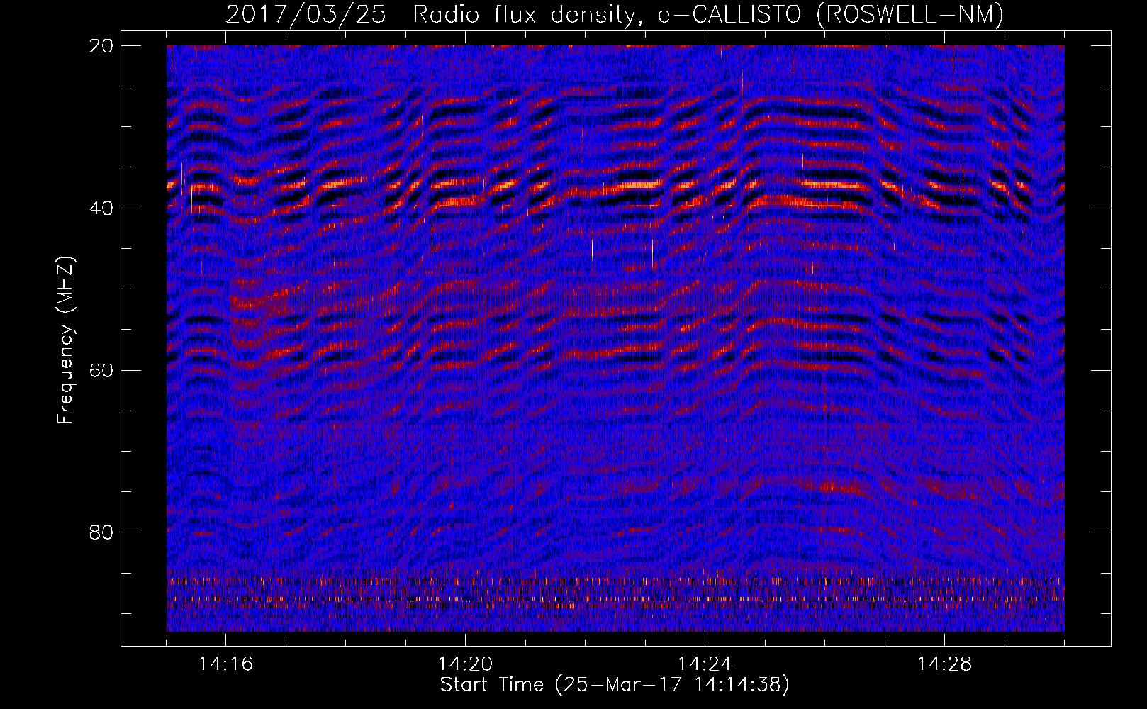Click the plot title "Radio flux density, e-CALLISTO (ROSWELL-NM)"

tap(708, 14)
